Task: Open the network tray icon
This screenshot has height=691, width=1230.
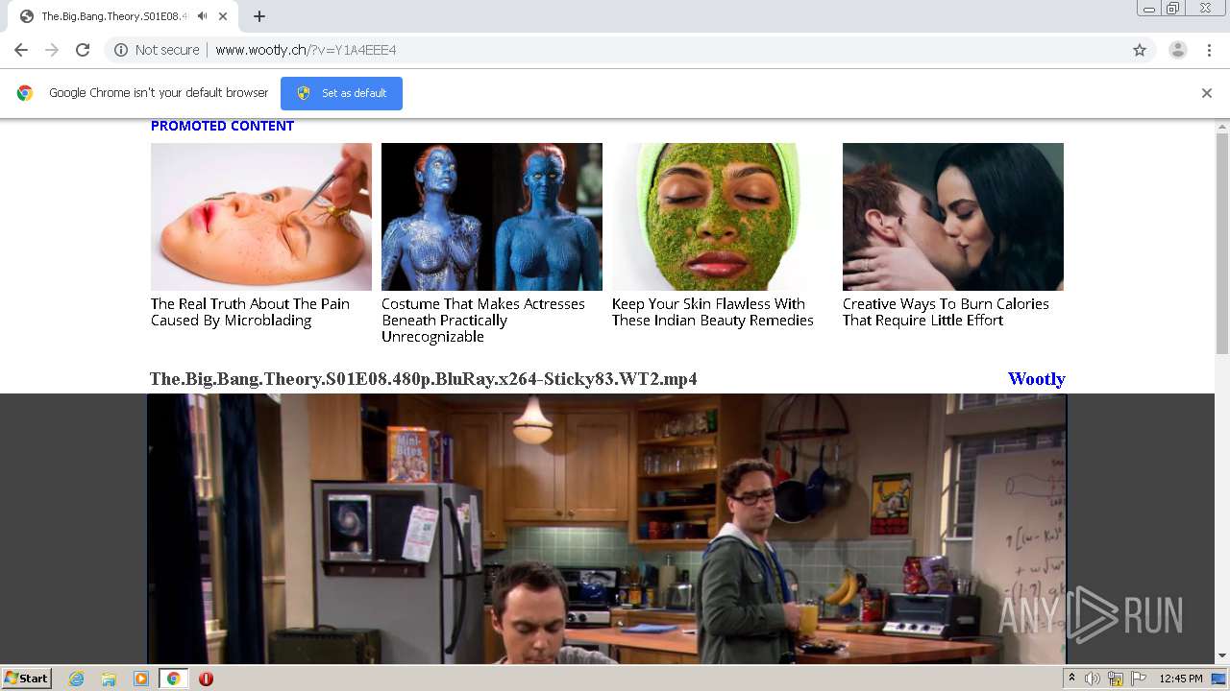Action: point(1116,679)
